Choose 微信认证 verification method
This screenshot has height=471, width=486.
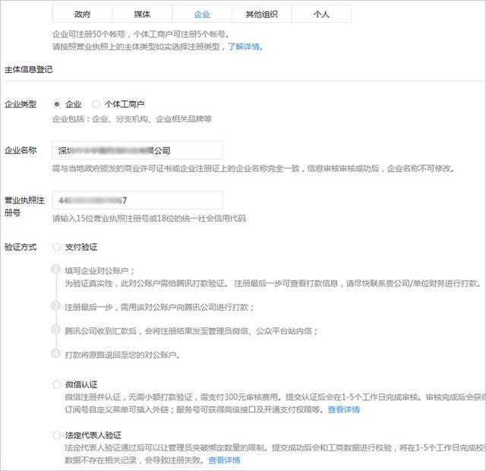57,384
